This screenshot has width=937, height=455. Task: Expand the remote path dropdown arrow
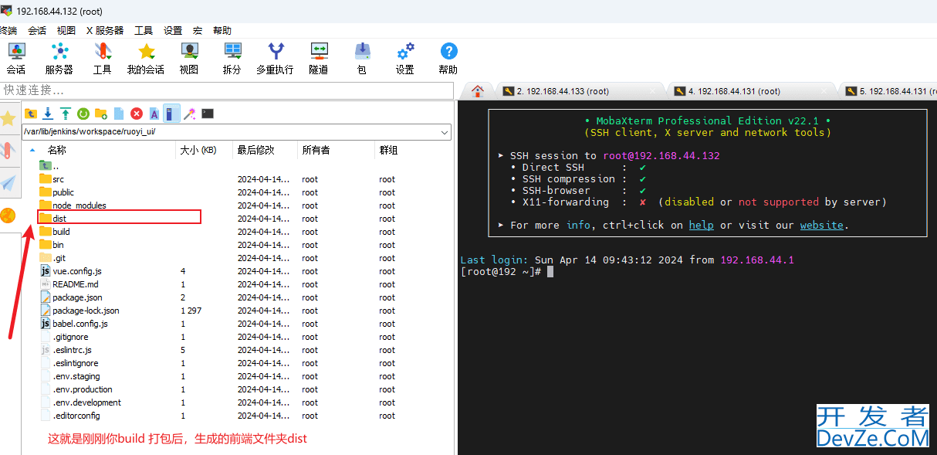tap(445, 132)
